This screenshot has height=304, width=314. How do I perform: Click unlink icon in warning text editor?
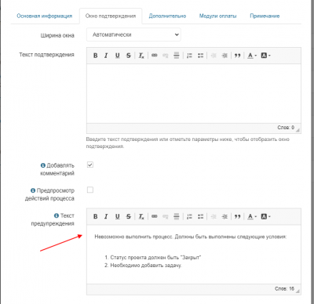click(166, 216)
